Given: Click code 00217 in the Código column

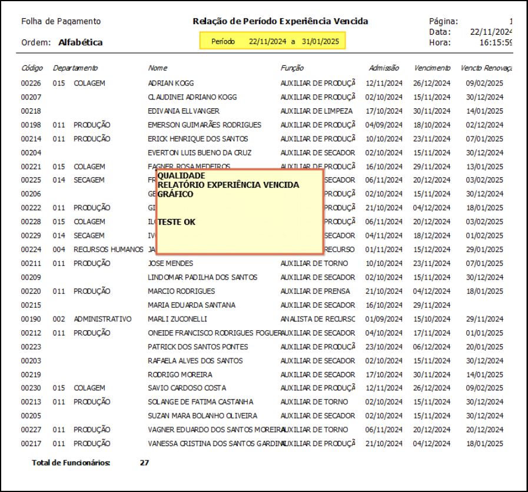Looking at the screenshot, I should point(31,444).
